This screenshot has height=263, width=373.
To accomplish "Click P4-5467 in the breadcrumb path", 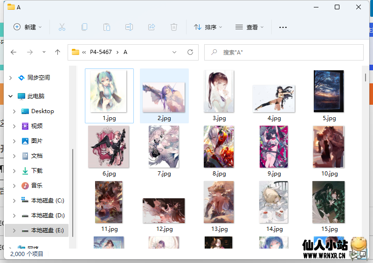I will point(101,52).
